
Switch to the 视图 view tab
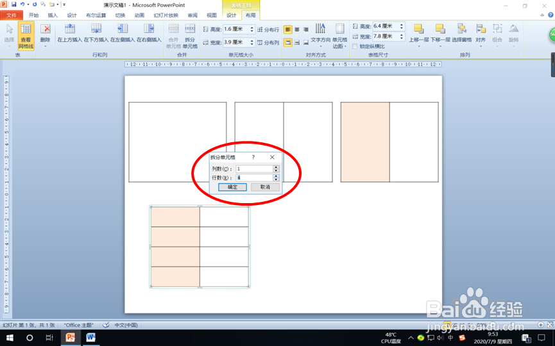click(x=212, y=15)
